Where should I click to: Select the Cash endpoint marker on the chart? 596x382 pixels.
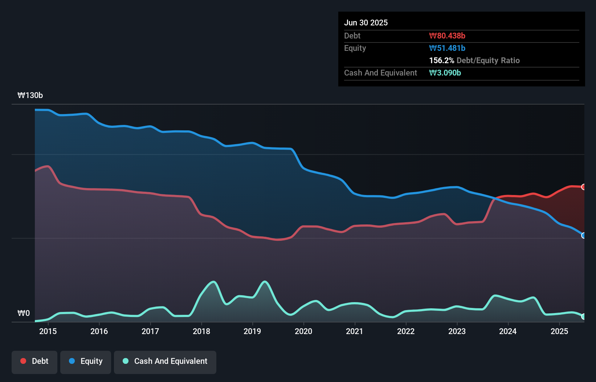point(583,317)
